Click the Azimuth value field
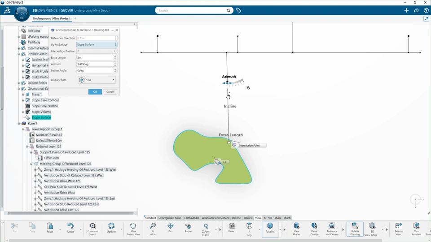This screenshot has width=431, height=242. tap(95, 64)
